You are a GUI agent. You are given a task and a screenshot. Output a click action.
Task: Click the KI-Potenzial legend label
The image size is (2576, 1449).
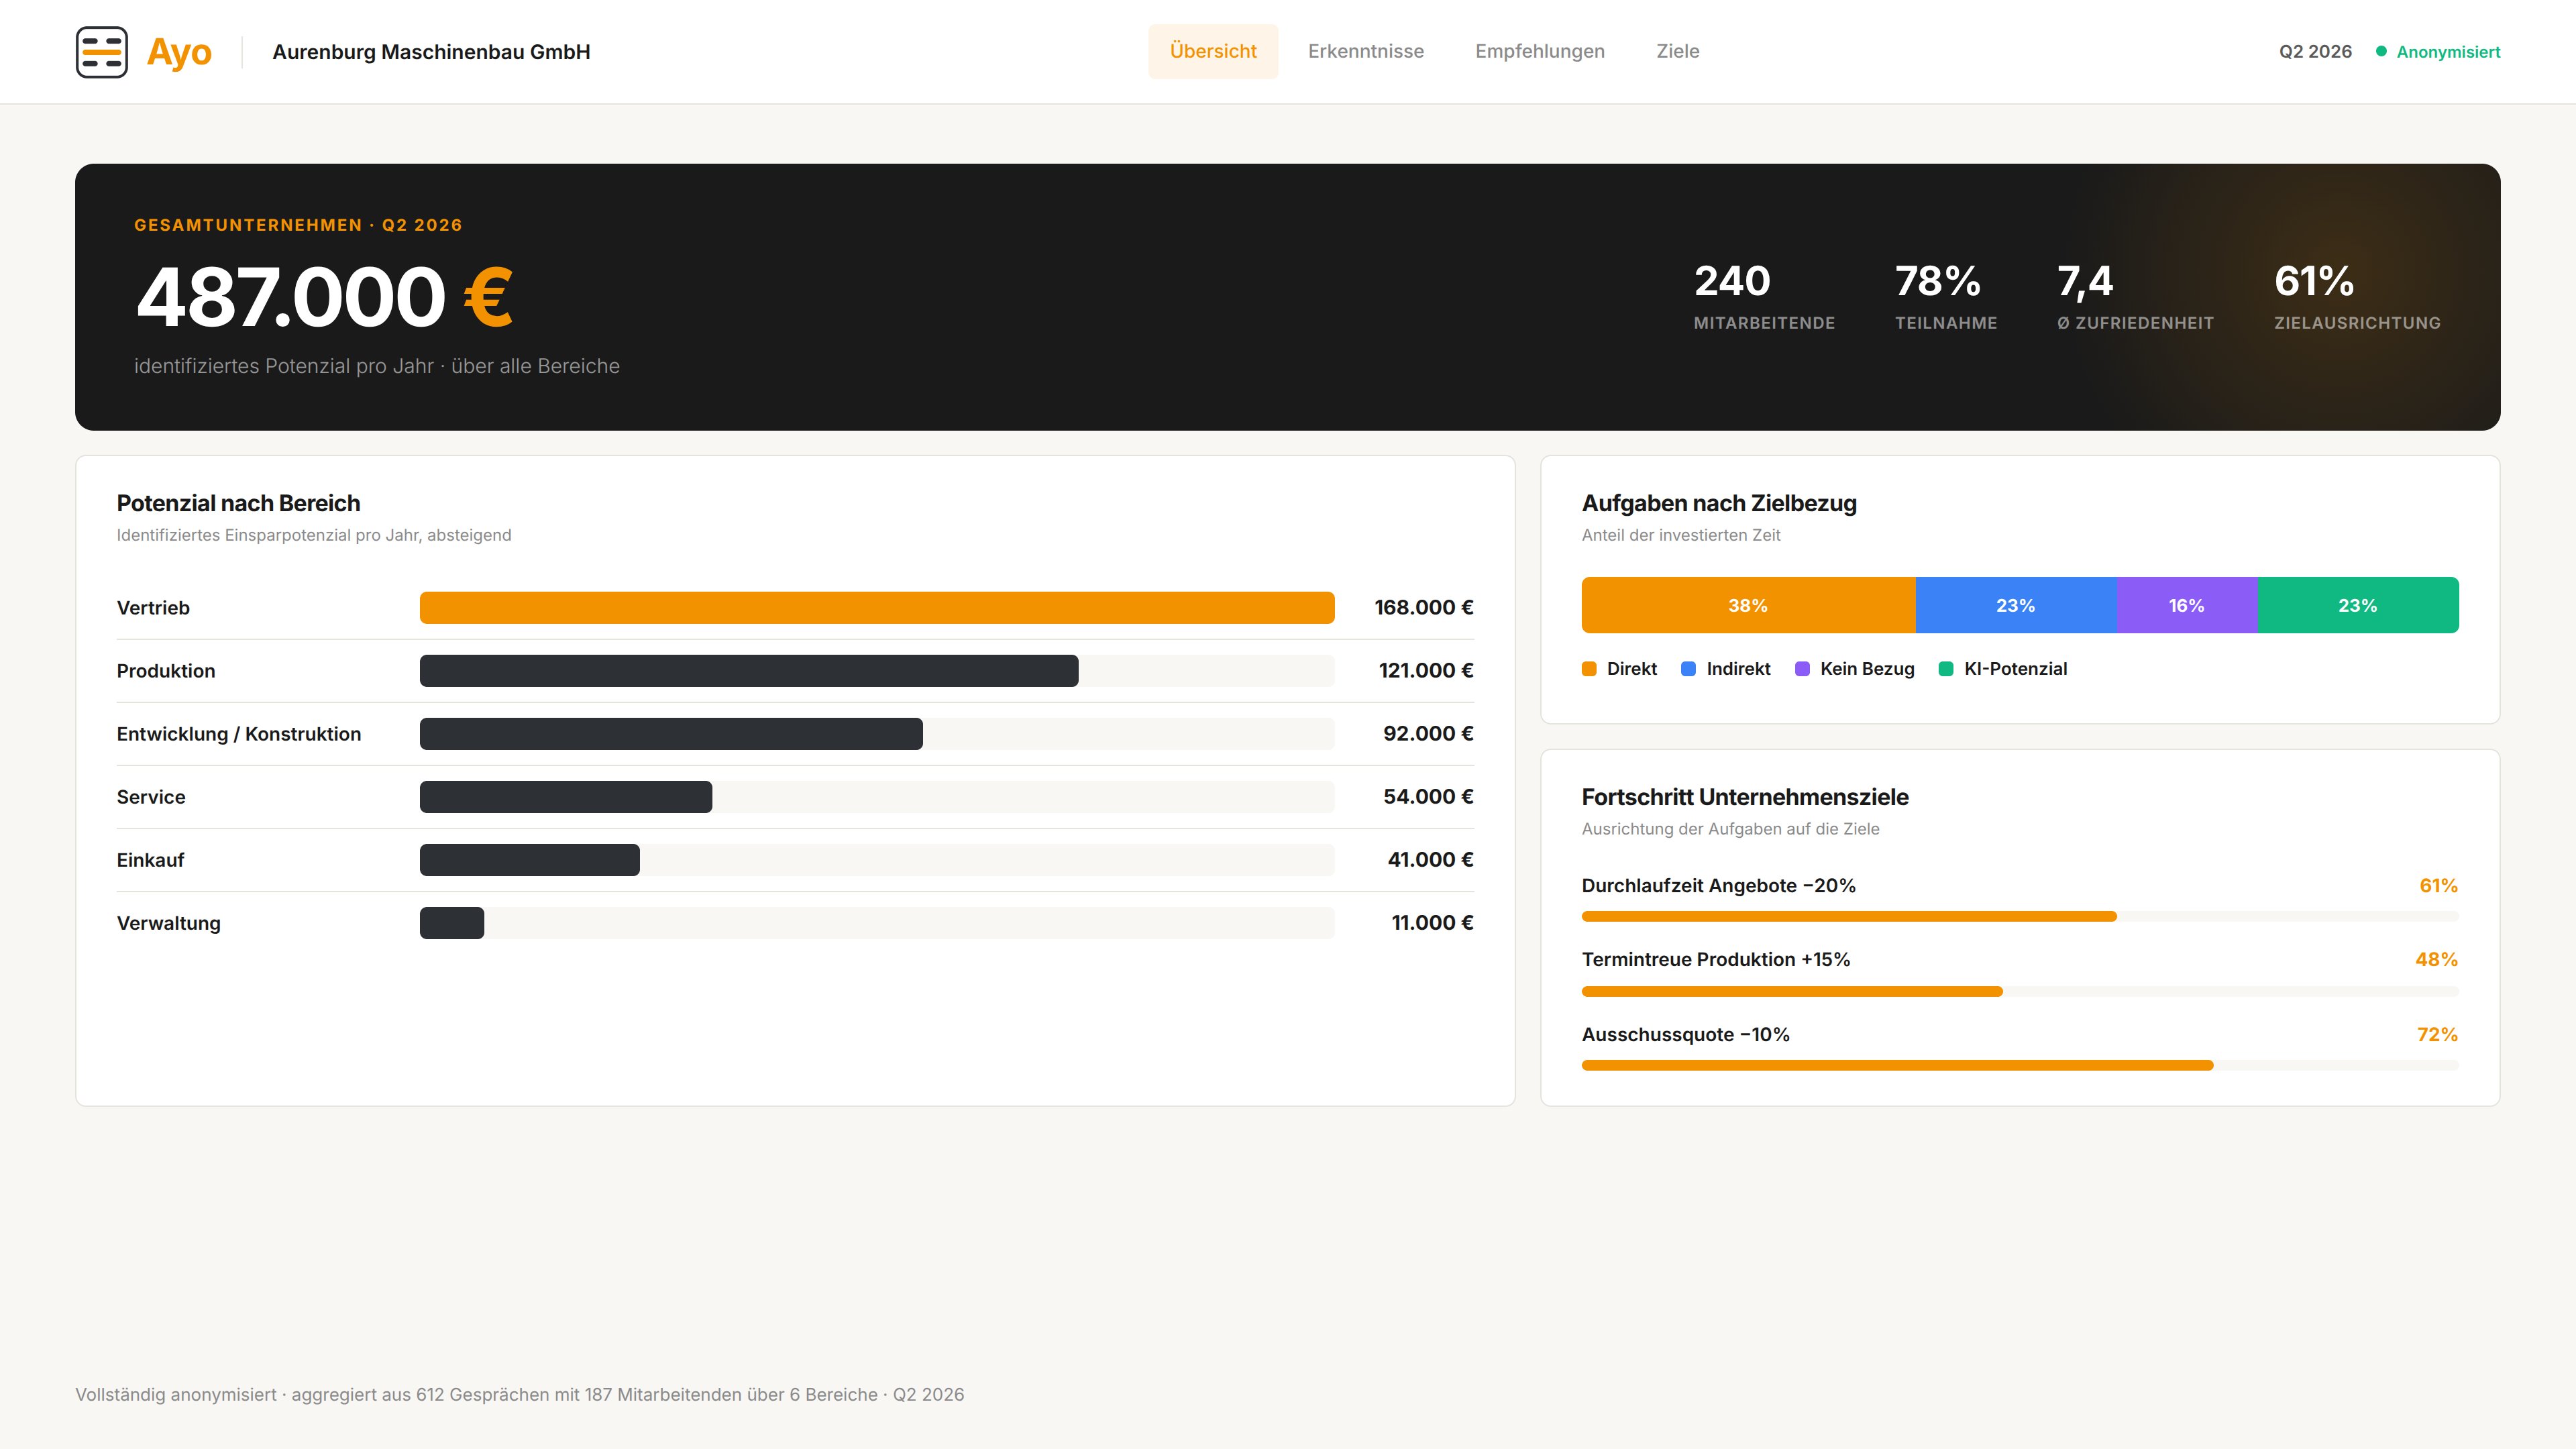click(x=2015, y=669)
